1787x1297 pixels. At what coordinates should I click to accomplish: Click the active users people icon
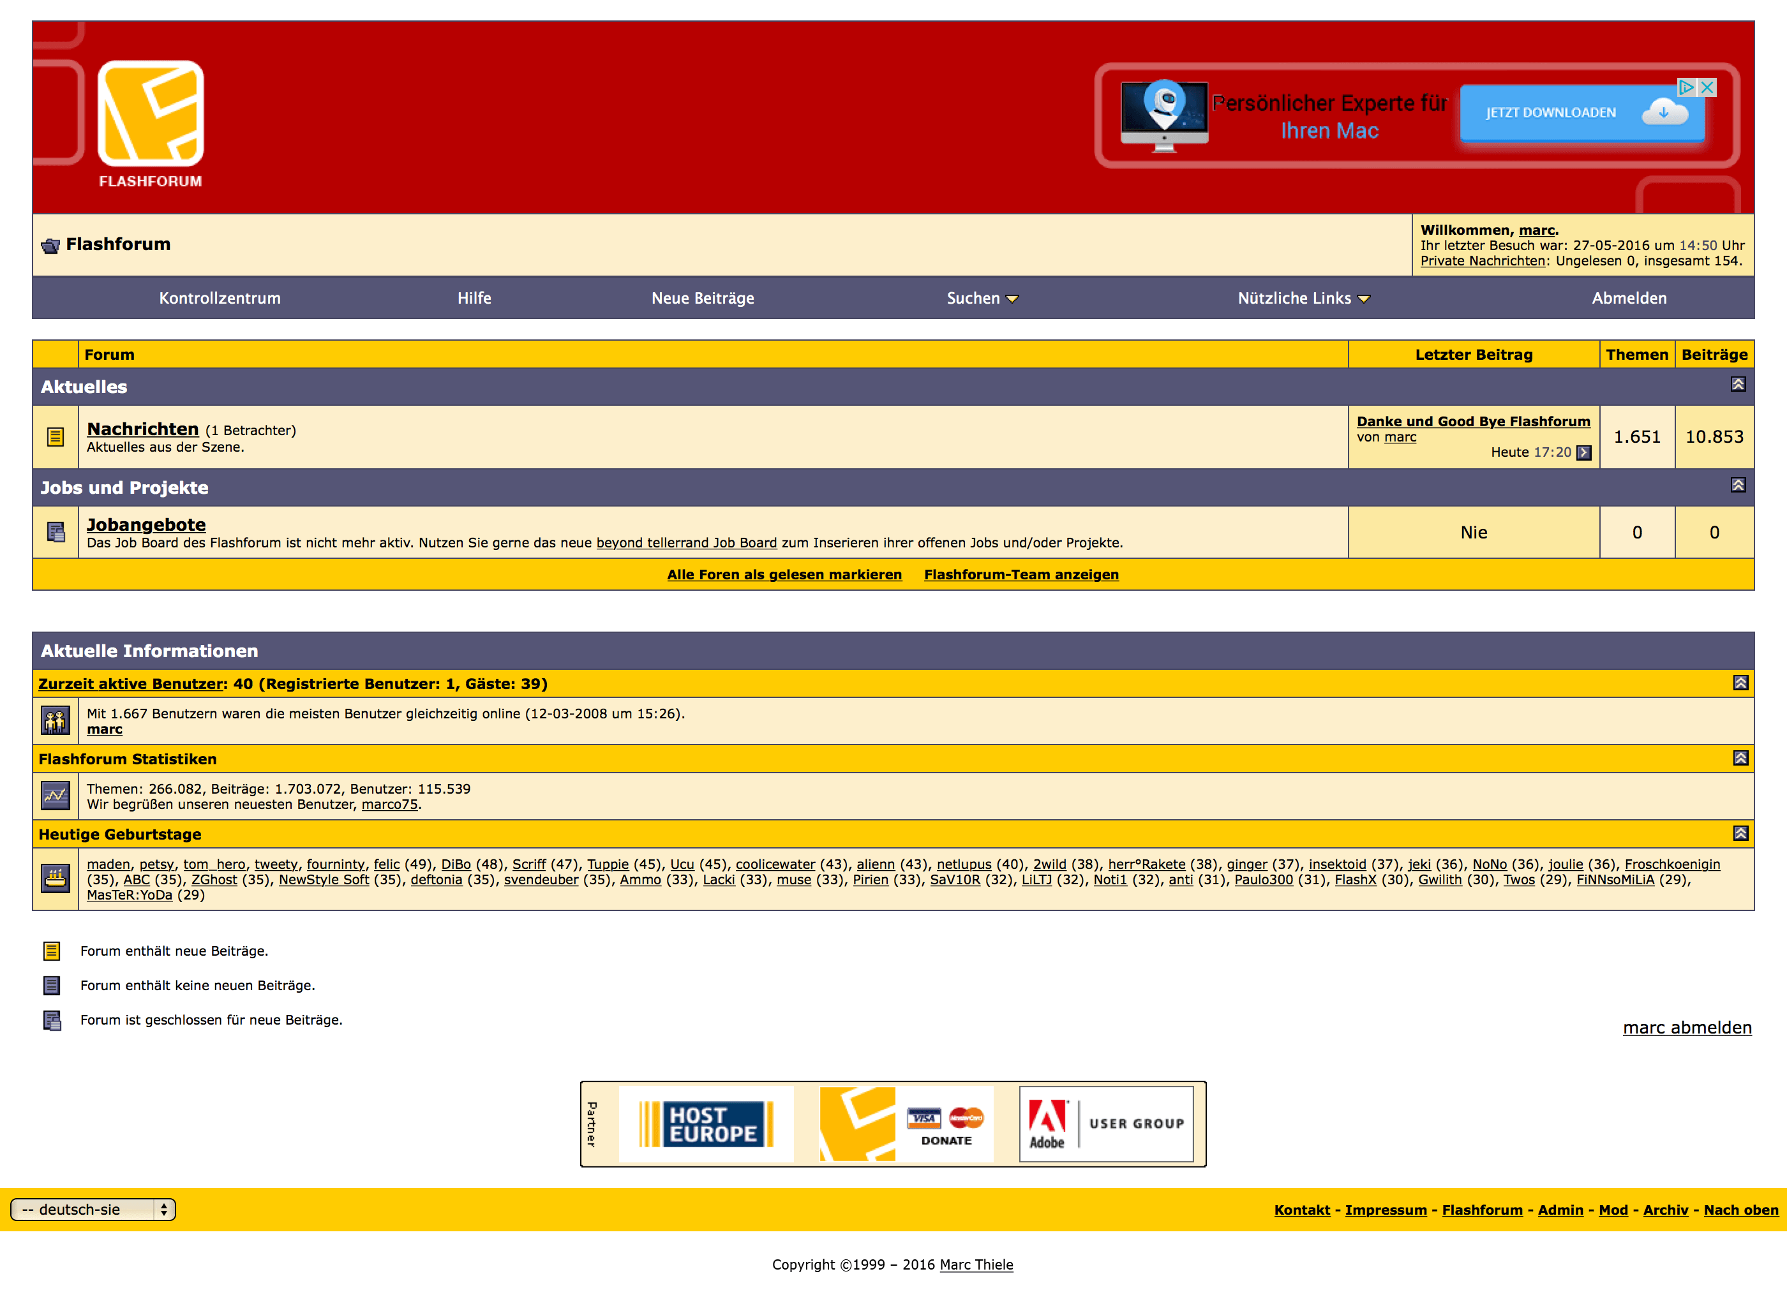pos(55,720)
